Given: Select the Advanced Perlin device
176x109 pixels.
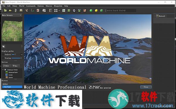Looking at the screenshot, I should point(13,72).
